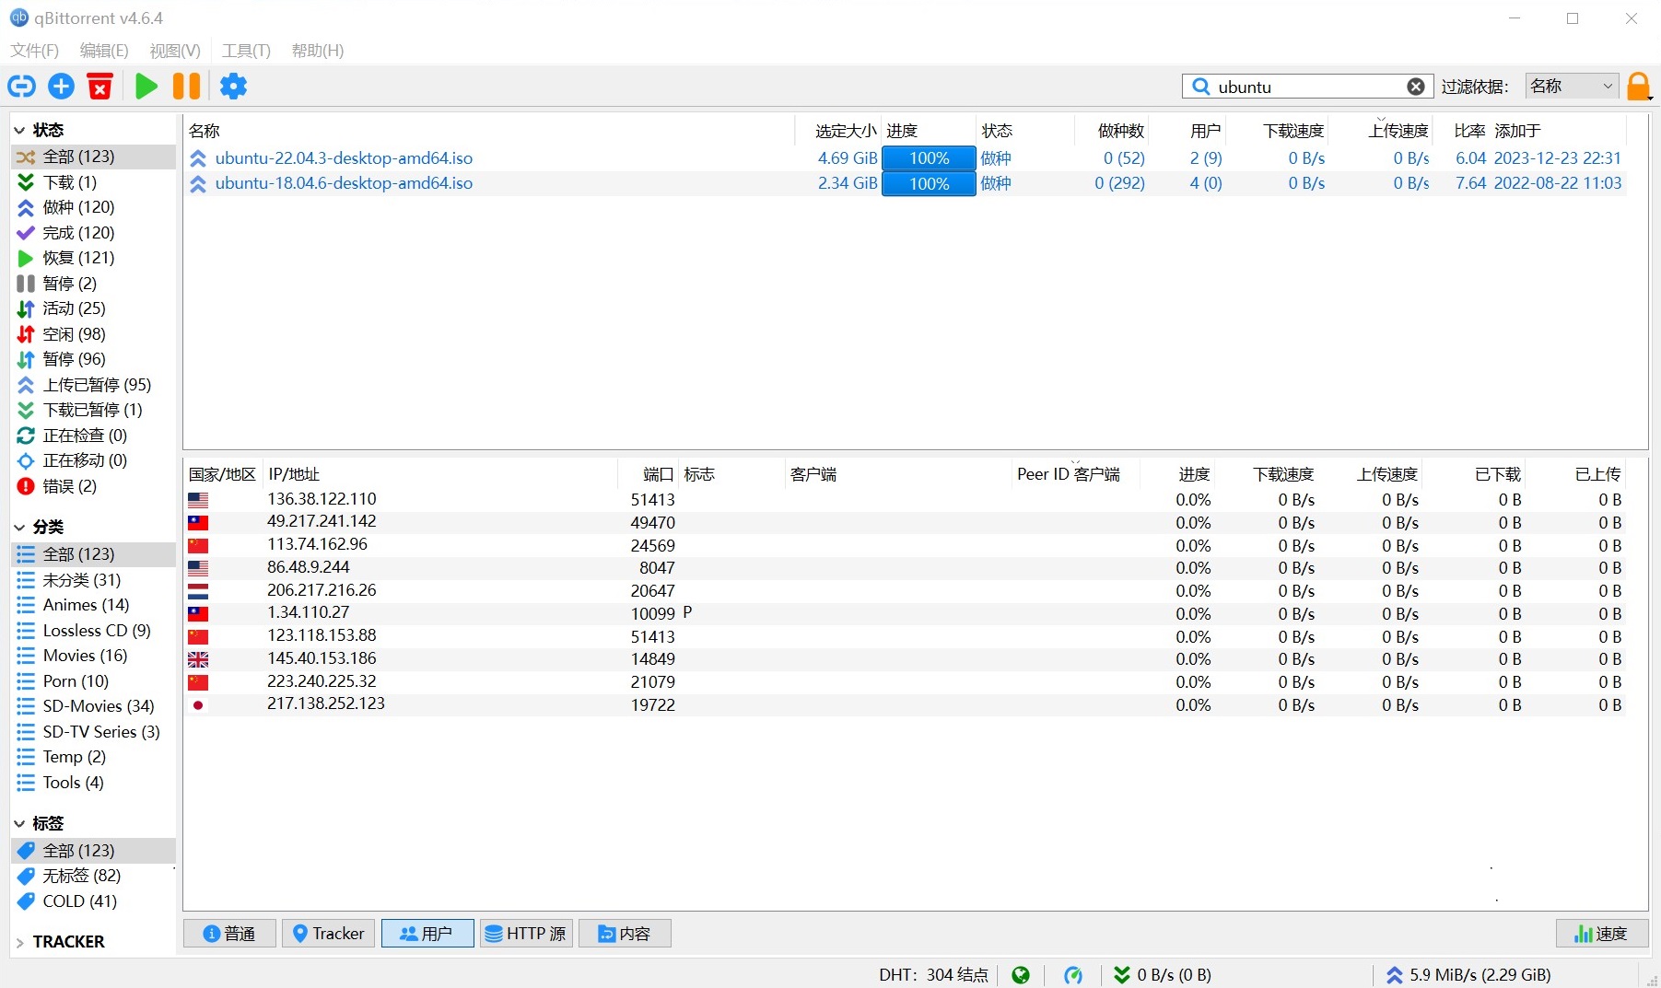Toggle the 速度 graph panel button
Image resolution: width=1661 pixels, height=988 pixels.
pos(1602,933)
